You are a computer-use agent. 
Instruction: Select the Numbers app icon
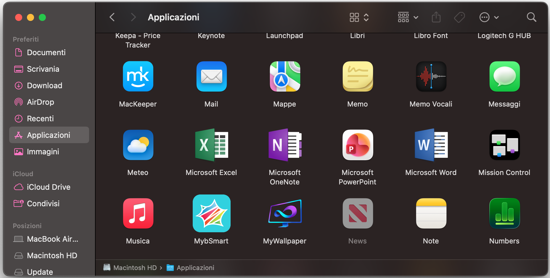click(504, 213)
